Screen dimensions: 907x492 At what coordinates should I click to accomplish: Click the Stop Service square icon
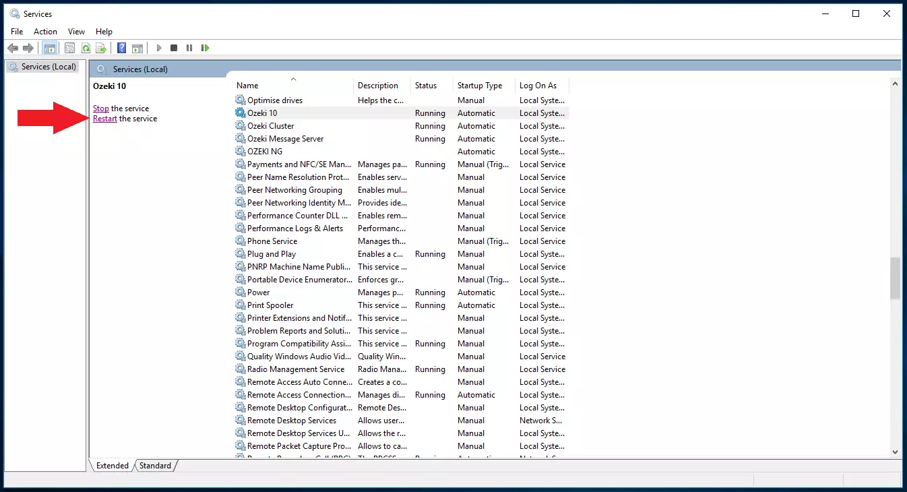tap(174, 48)
